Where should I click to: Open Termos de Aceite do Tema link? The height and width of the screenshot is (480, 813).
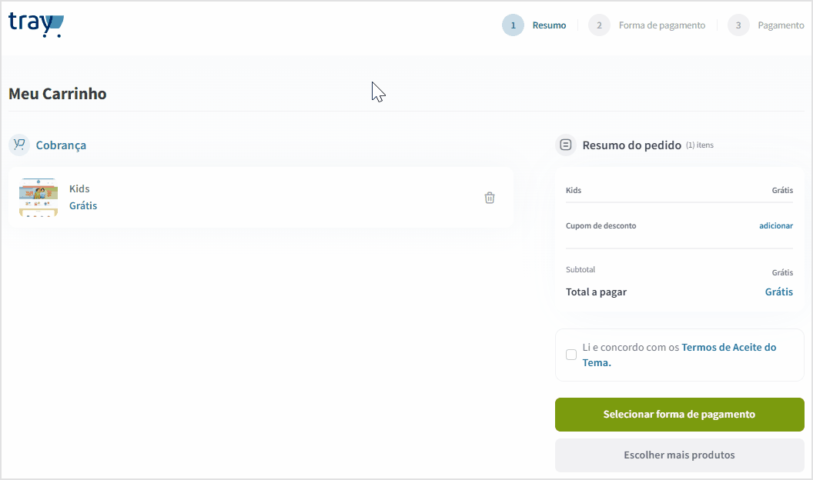click(679, 355)
